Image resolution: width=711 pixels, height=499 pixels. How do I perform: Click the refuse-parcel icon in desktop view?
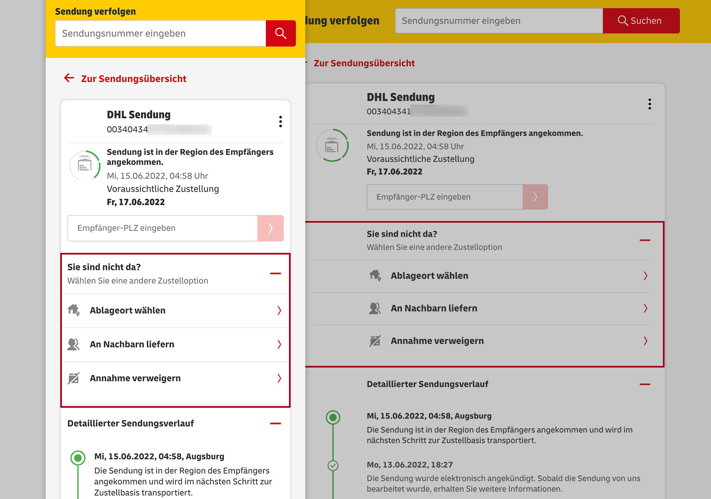click(x=375, y=341)
